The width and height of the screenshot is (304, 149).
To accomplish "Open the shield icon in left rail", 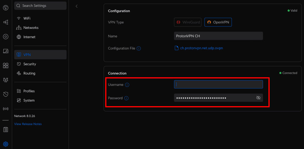I will pyautogui.click(x=5, y=94).
